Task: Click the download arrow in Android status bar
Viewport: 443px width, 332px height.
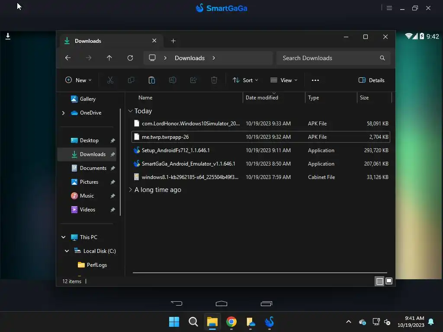Action: click(x=8, y=36)
